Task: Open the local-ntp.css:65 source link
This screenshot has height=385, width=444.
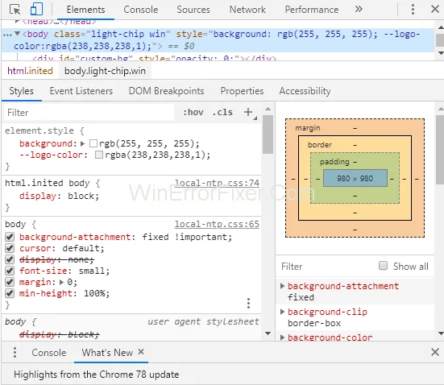Action: (x=217, y=224)
